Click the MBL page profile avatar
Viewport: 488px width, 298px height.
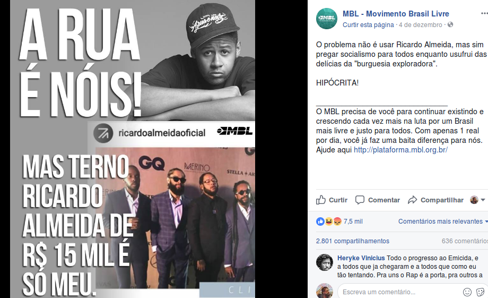point(326,19)
